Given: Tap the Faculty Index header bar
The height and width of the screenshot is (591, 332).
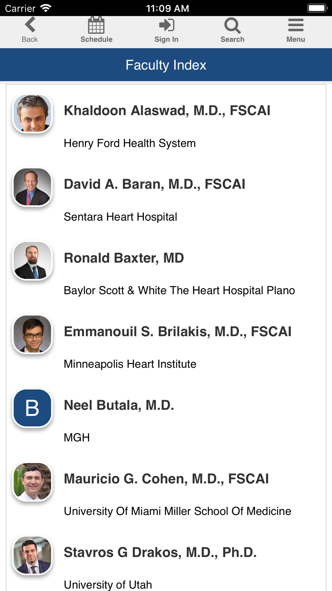Looking at the screenshot, I should tap(166, 65).
